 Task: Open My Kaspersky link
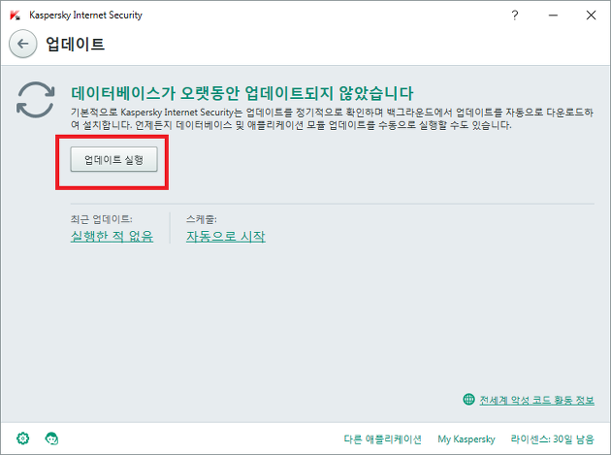pyautogui.click(x=466, y=439)
